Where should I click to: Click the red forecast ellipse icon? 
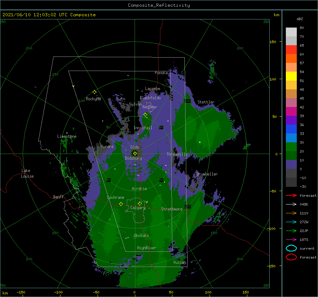[291, 257]
